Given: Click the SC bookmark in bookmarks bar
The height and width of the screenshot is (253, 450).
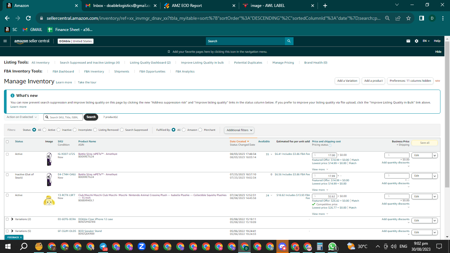Looking at the screenshot, I should 11,30.
